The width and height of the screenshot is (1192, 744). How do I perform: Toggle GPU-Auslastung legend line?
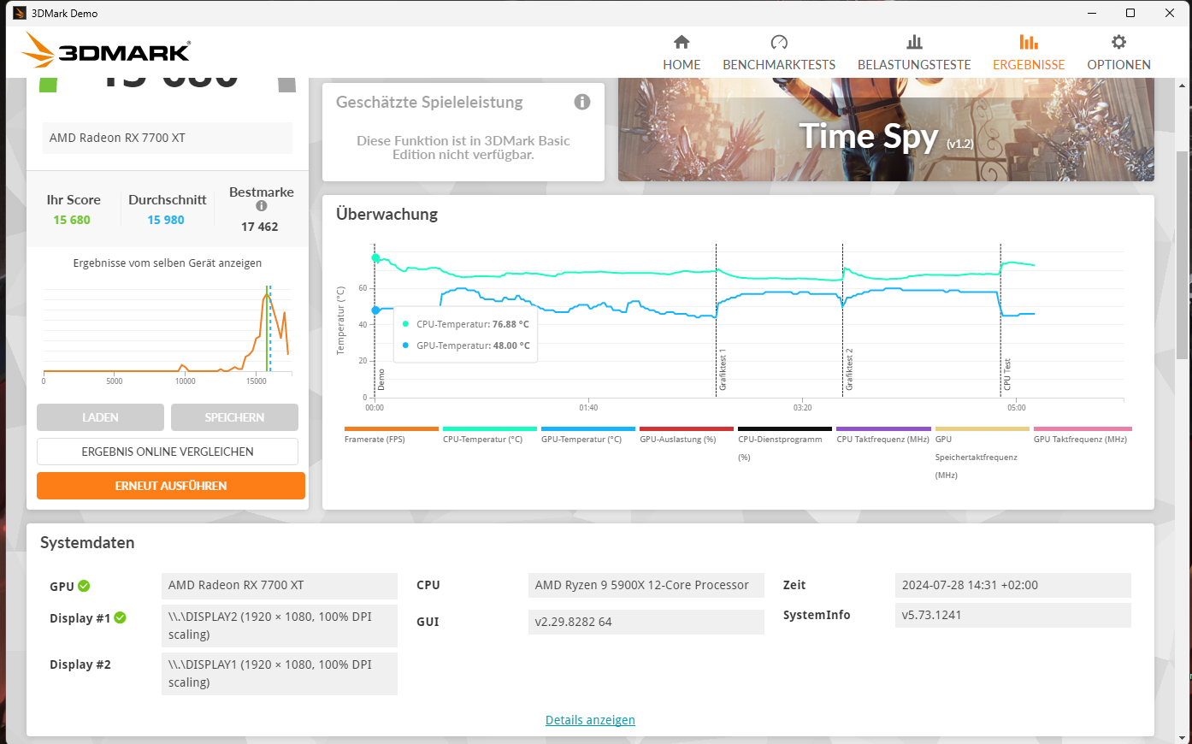pos(687,435)
